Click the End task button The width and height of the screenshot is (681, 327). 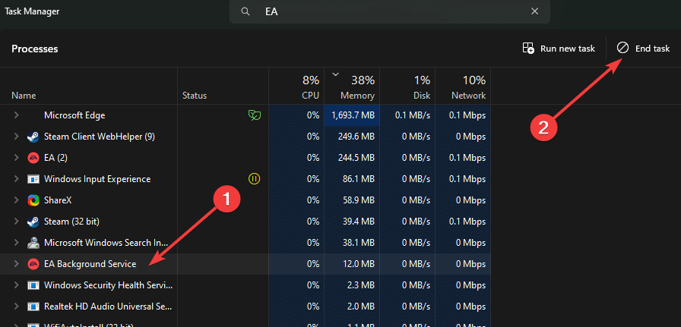point(644,49)
